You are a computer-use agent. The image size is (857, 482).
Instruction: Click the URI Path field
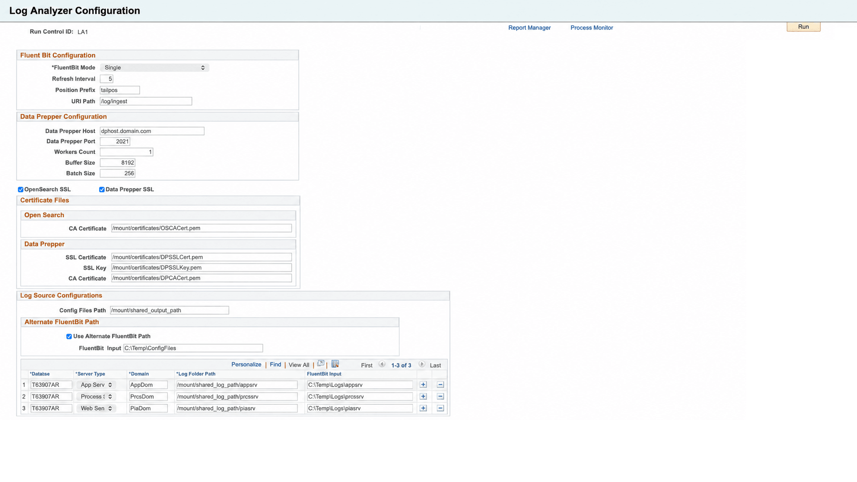click(x=146, y=101)
